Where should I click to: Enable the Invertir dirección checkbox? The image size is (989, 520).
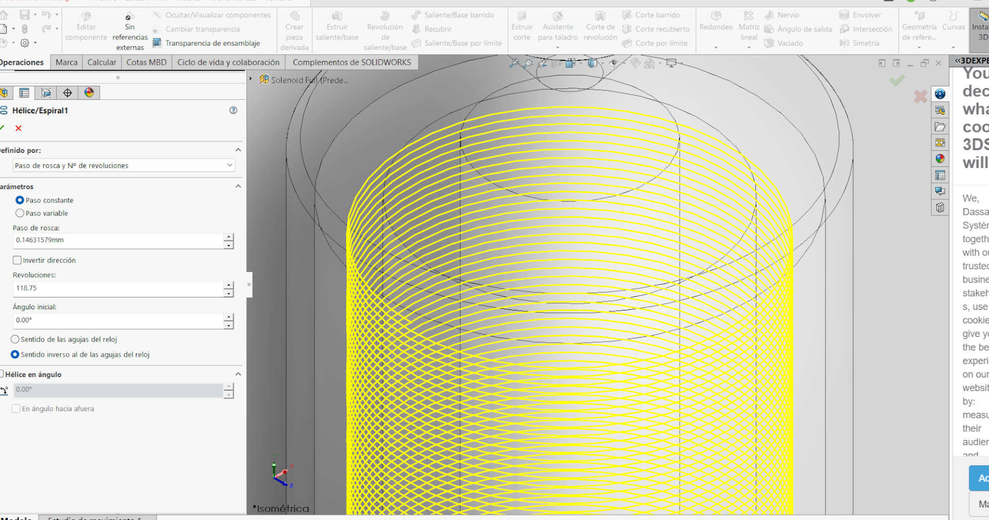[17, 260]
